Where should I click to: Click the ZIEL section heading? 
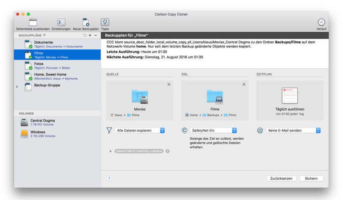coord(185,74)
